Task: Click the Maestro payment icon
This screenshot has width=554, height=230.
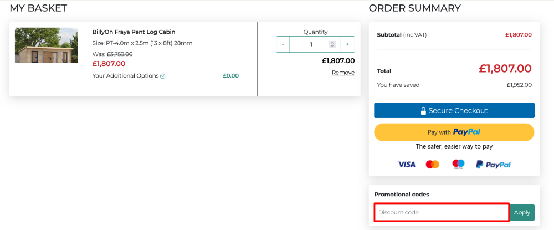Action: [458, 164]
